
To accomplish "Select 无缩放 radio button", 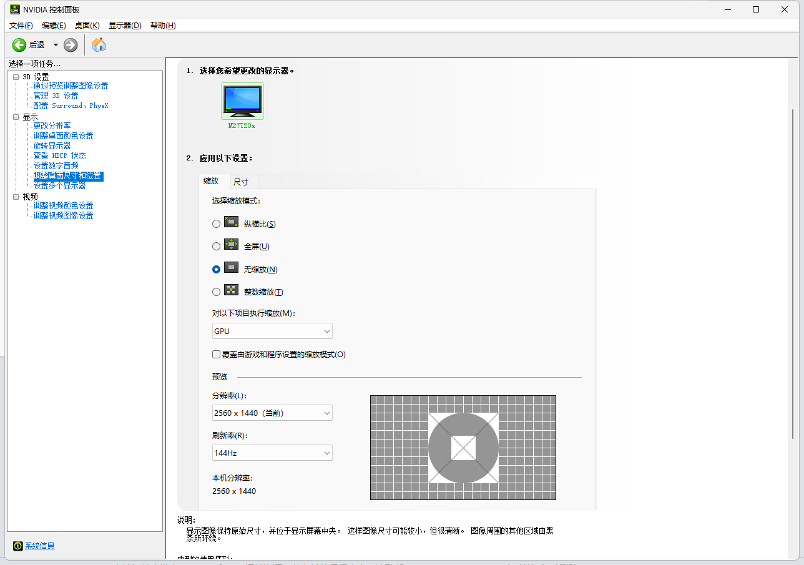I will 217,269.
